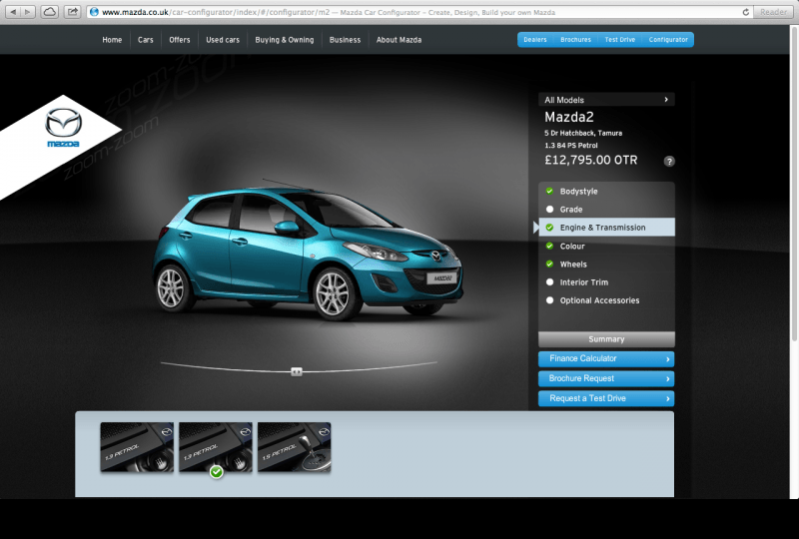Open the Finance Calculator

coord(606,358)
